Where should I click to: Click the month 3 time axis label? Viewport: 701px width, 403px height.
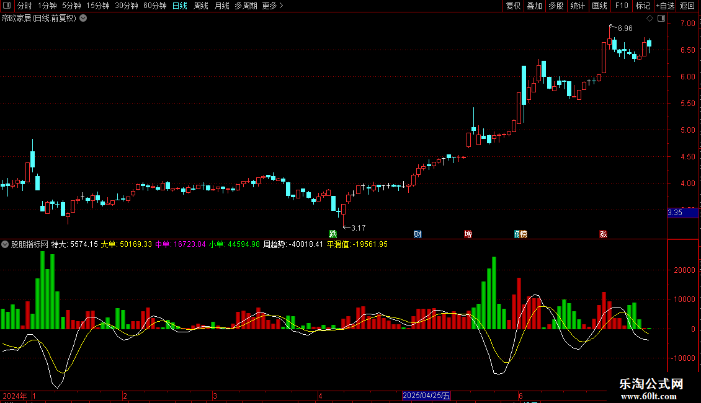pyautogui.click(x=215, y=396)
